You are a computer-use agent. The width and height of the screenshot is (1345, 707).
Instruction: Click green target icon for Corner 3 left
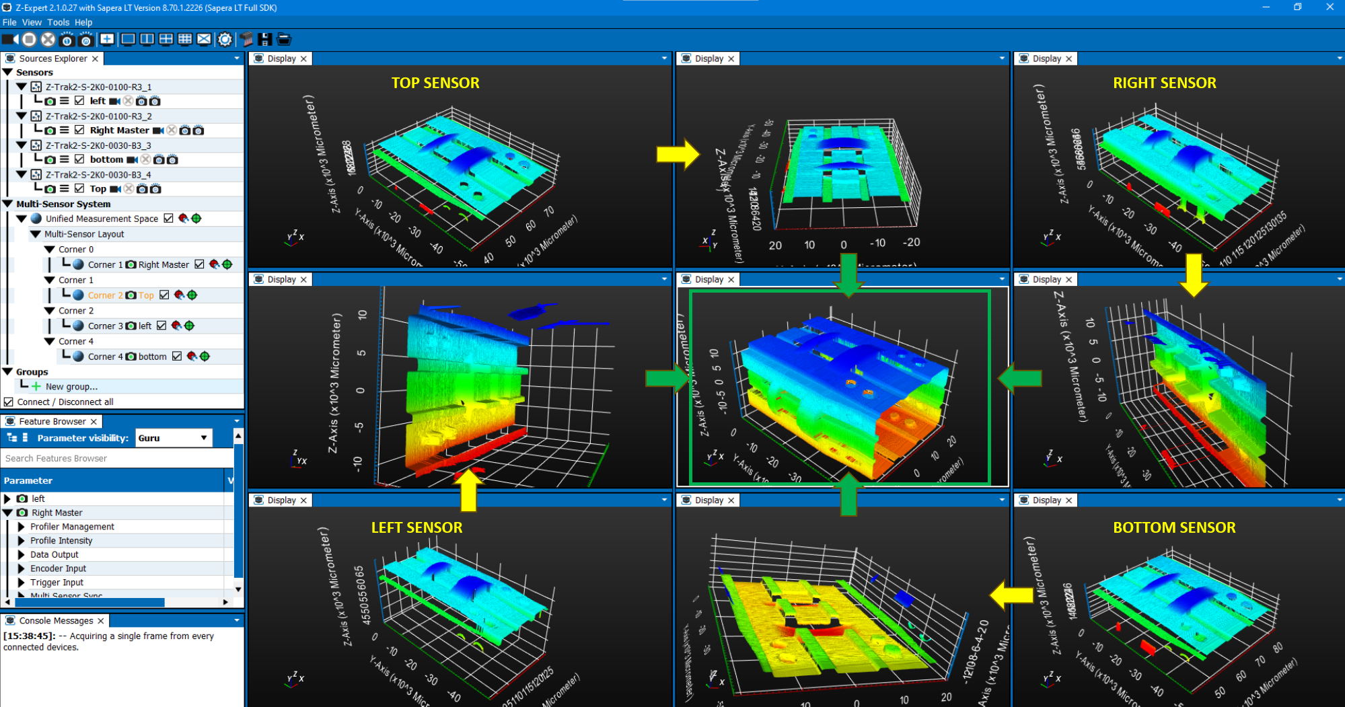[190, 326]
